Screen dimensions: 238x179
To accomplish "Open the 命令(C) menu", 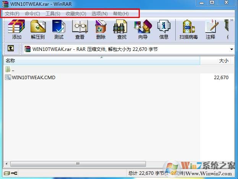I will coord(32,14).
